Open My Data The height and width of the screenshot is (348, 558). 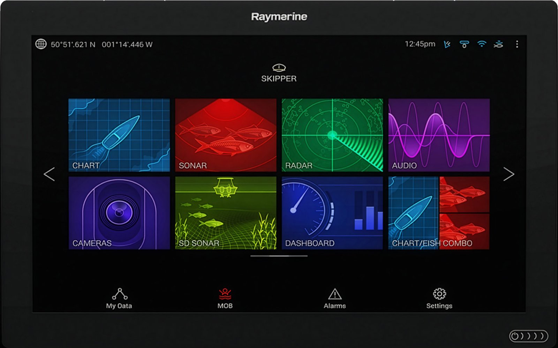tap(119, 299)
